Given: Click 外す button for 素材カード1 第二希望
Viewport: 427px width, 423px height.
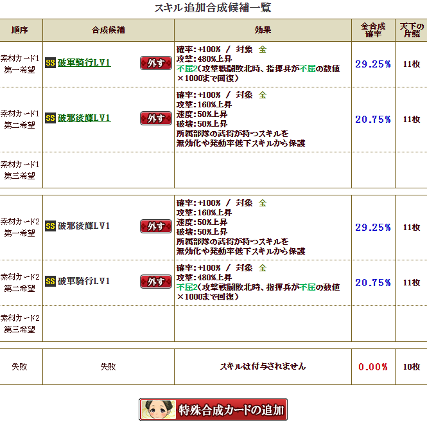Looking at the screenshot, I should (x=156, y=118).
